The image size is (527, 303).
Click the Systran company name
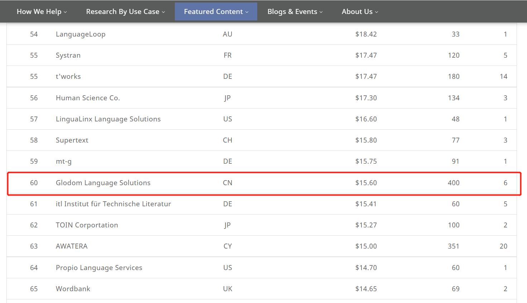click(68, 55)
